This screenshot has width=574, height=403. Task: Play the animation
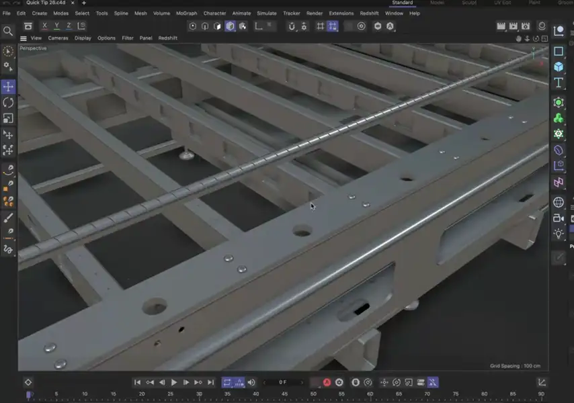coord(174,382)
